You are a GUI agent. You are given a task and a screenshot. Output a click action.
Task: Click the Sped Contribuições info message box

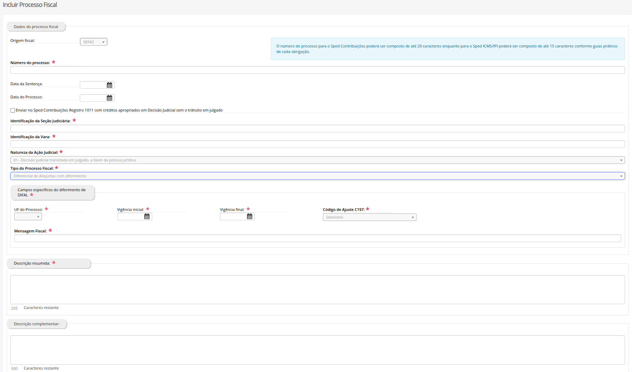pos(448,49)
